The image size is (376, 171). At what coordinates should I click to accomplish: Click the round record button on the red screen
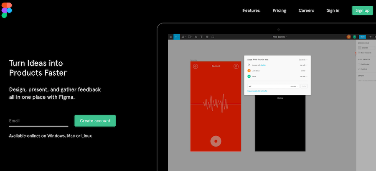pyautogui.click(x=216, y=141)
